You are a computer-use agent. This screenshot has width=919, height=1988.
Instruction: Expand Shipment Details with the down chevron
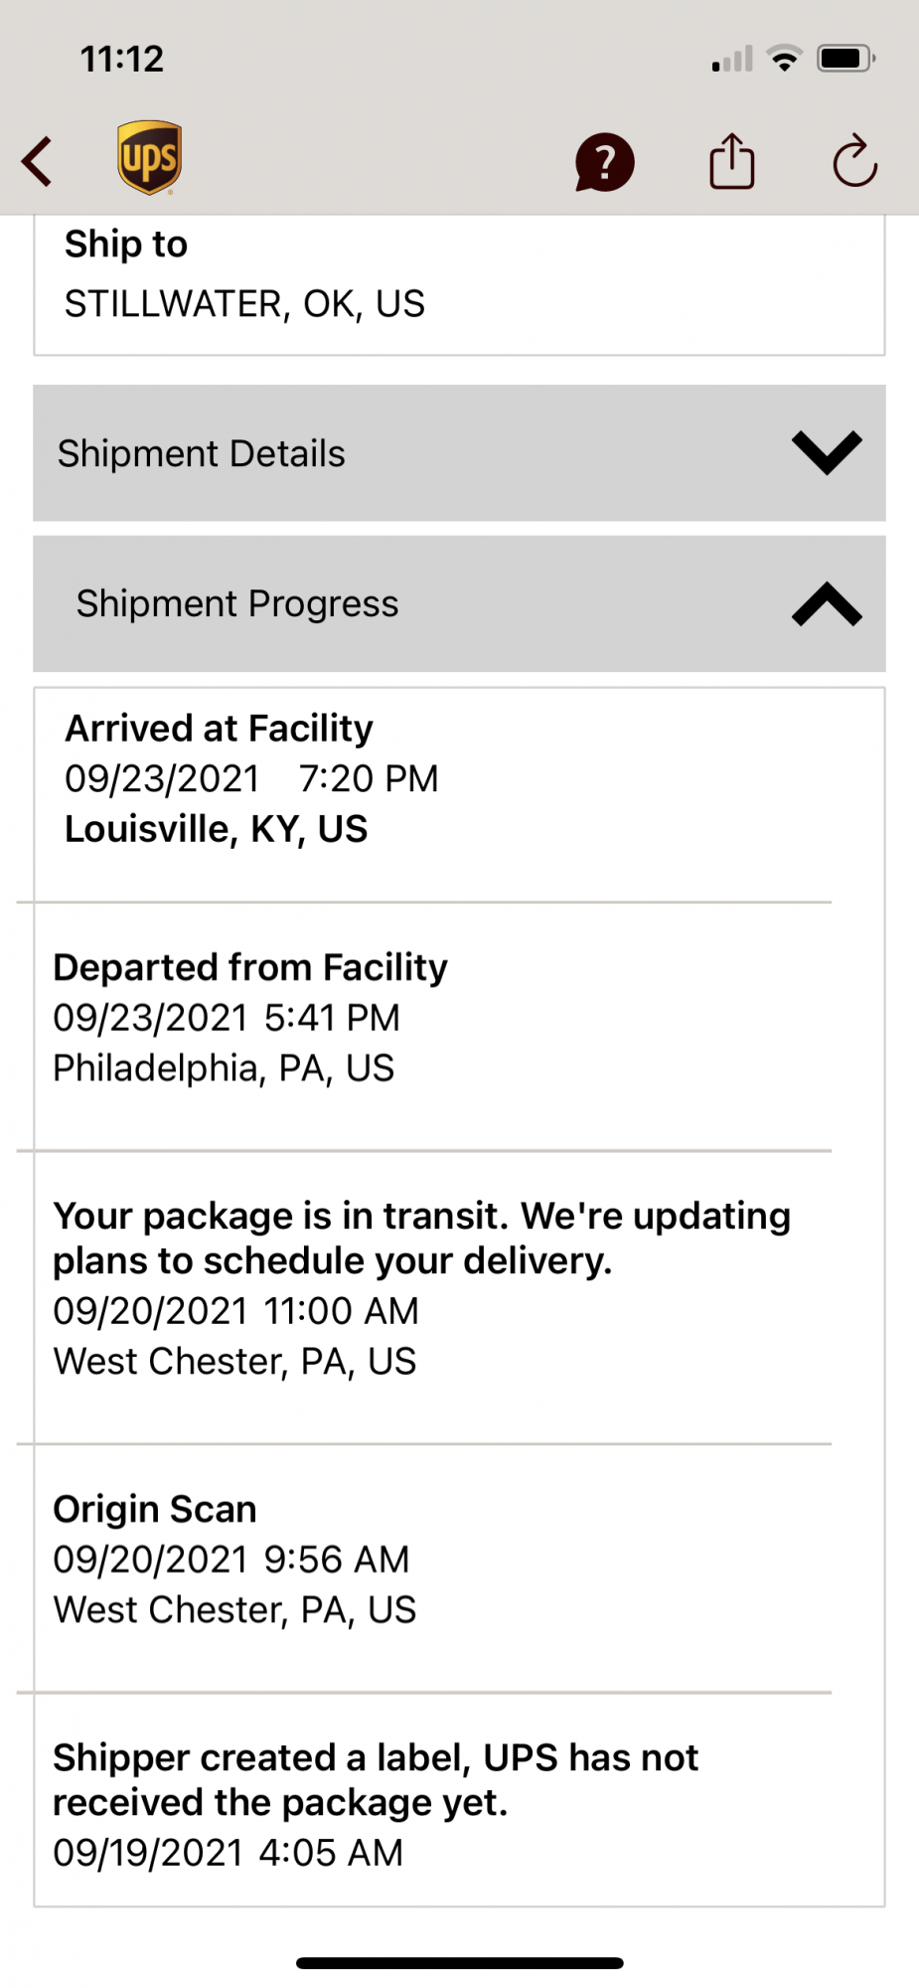(827, 453)
